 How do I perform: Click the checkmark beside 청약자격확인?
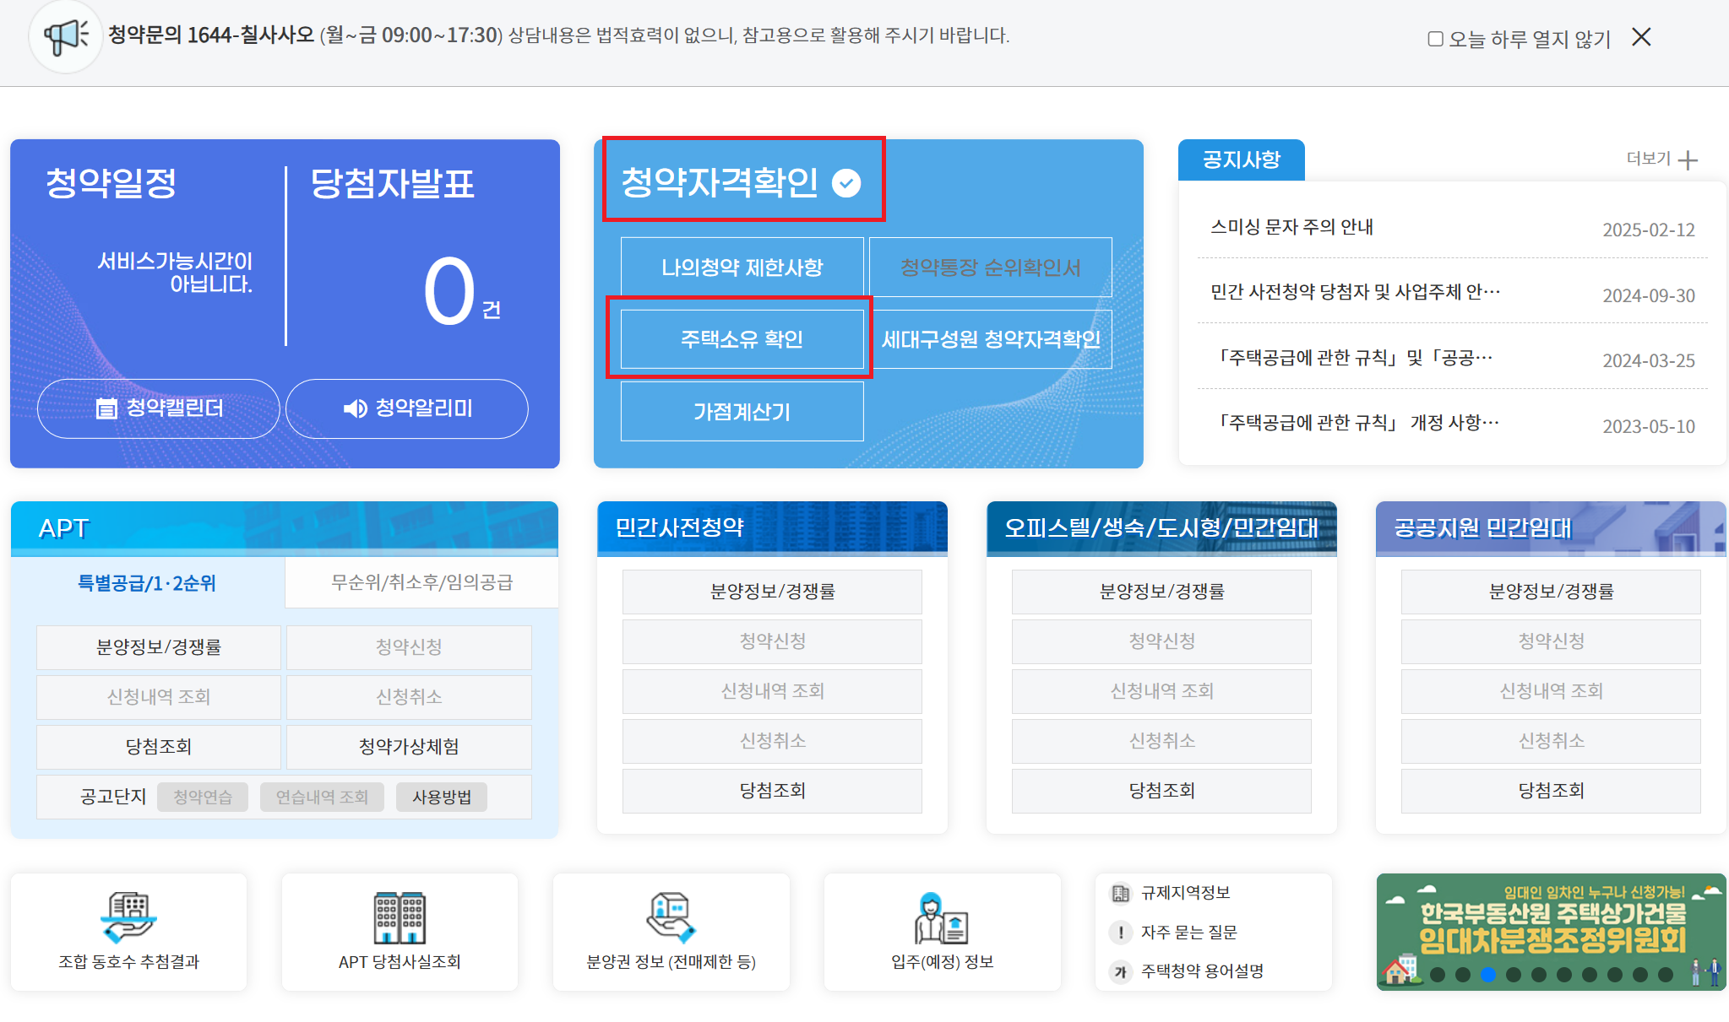click(847, 180)
